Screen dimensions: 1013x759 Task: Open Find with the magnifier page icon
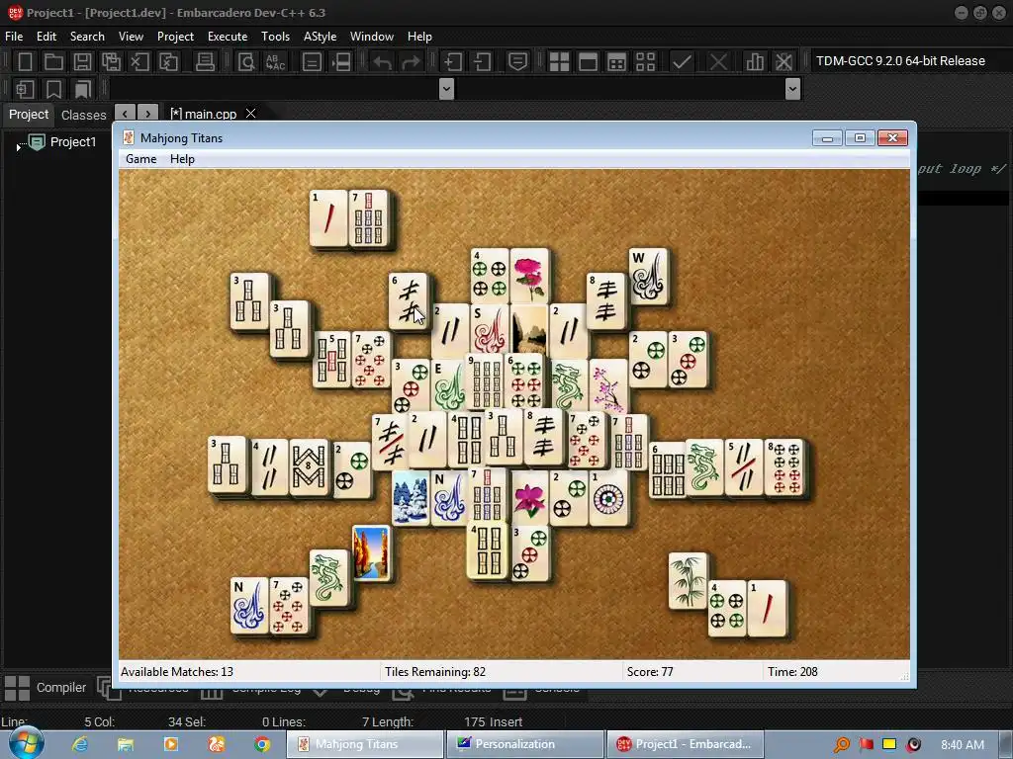point(246,61)
